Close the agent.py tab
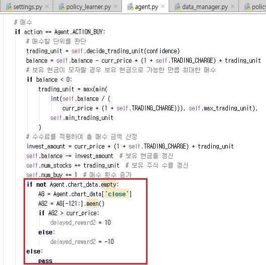This screenshot has height=265, width=266. [163, 7]
